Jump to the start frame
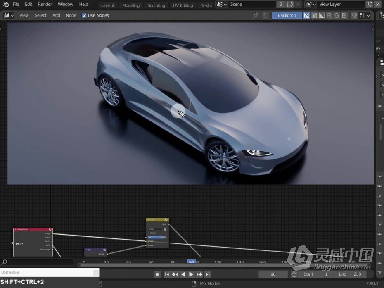Viewport: 384px width, 288px height. coord(167,274)
